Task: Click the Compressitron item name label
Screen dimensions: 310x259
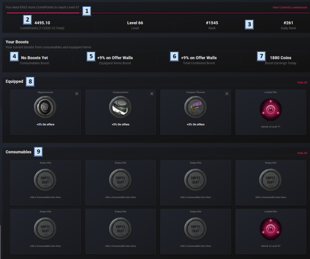Action: click(x=121, y=92)
